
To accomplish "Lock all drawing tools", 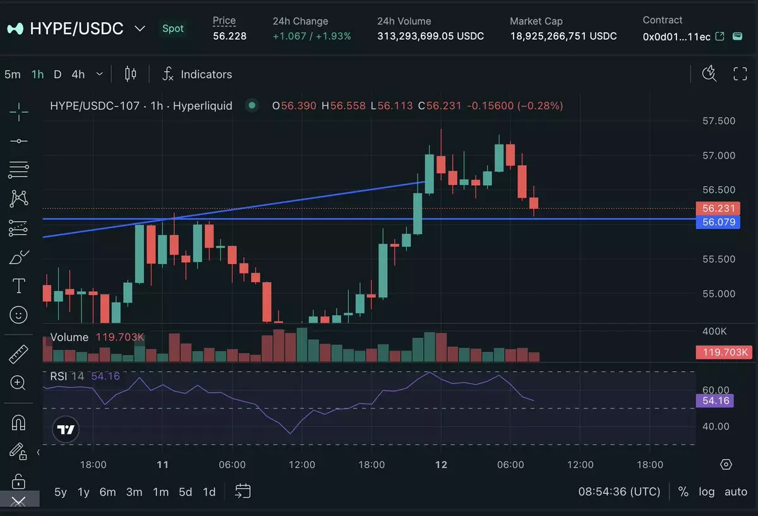I will click(18, 481).
